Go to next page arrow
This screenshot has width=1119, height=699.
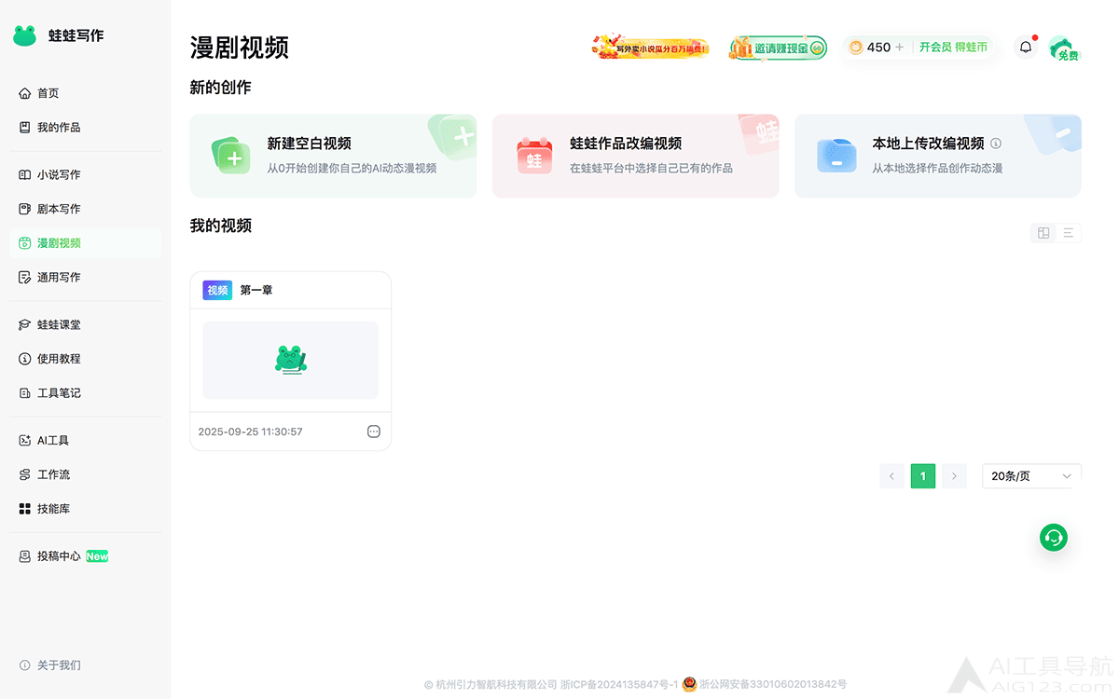click(954, 476)
